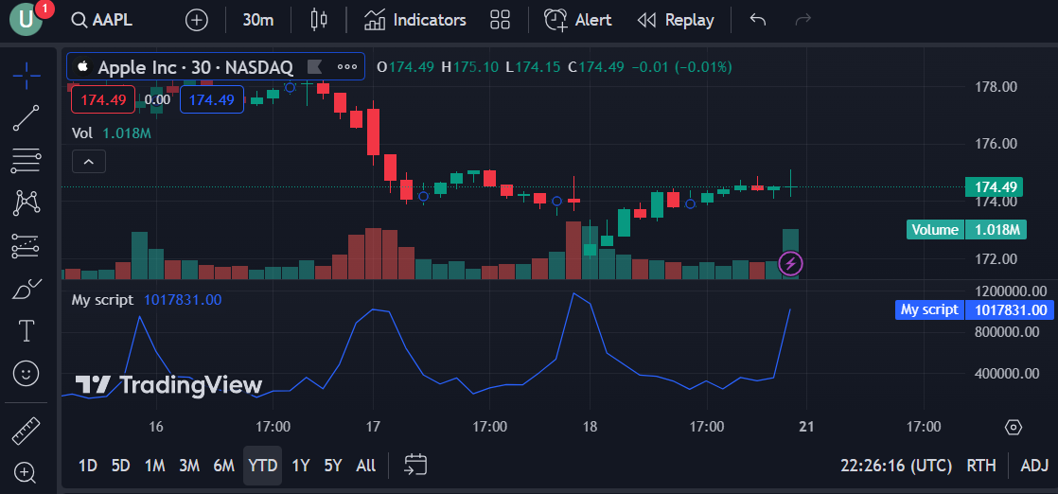Open the layout templates grid icon

[x=500, y=20]
